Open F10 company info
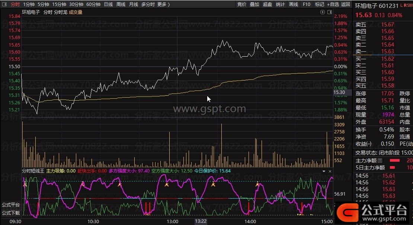This screenshot has width=413, height=225. (x=306, y=4)
